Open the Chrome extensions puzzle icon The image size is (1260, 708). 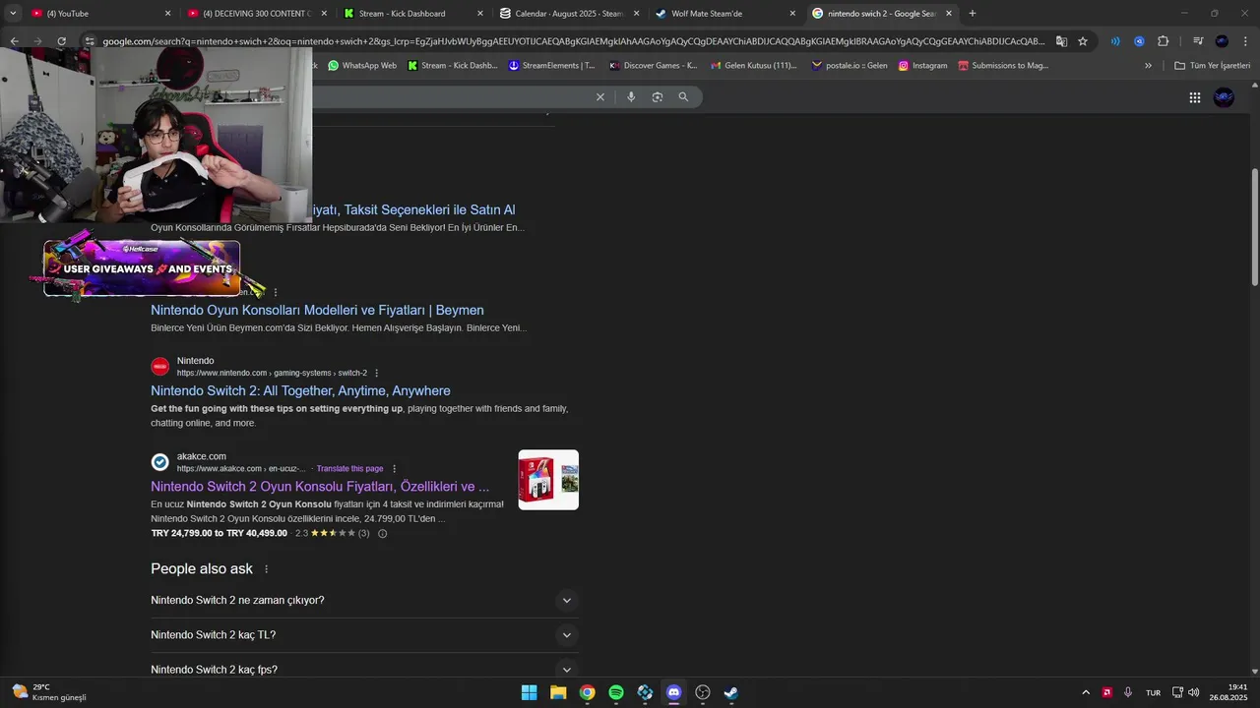[1163, 41]
